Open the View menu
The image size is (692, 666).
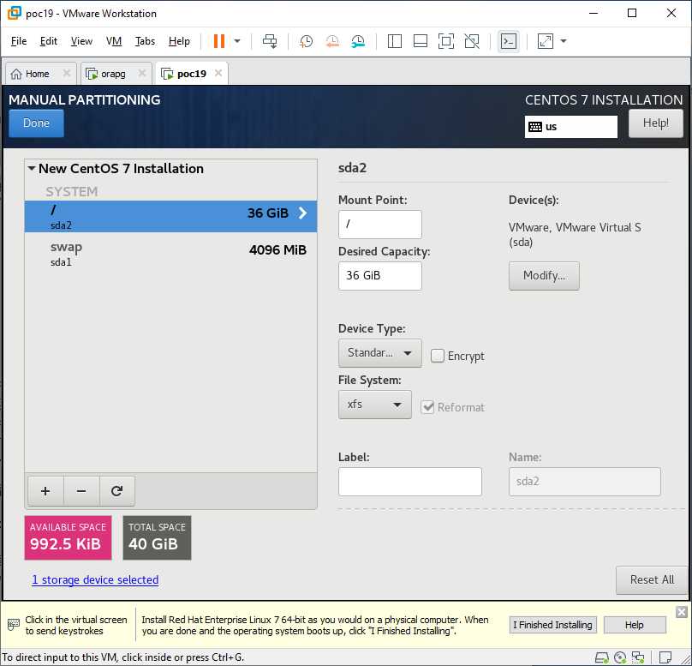point(81,41)
